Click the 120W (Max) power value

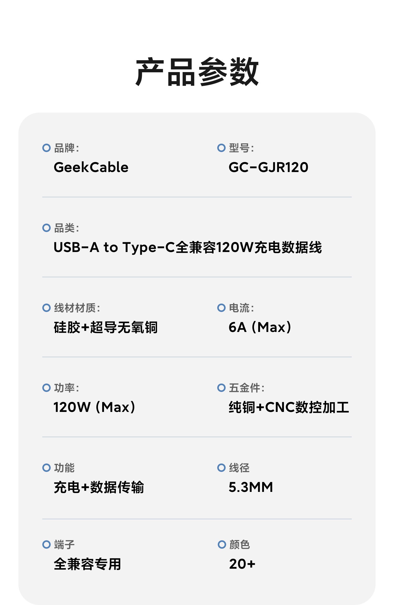click(94, 407)
